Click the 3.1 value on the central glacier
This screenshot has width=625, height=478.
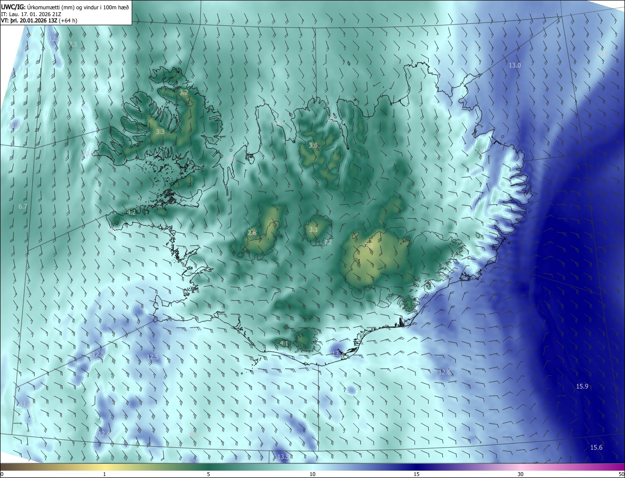tap(313, 229)
